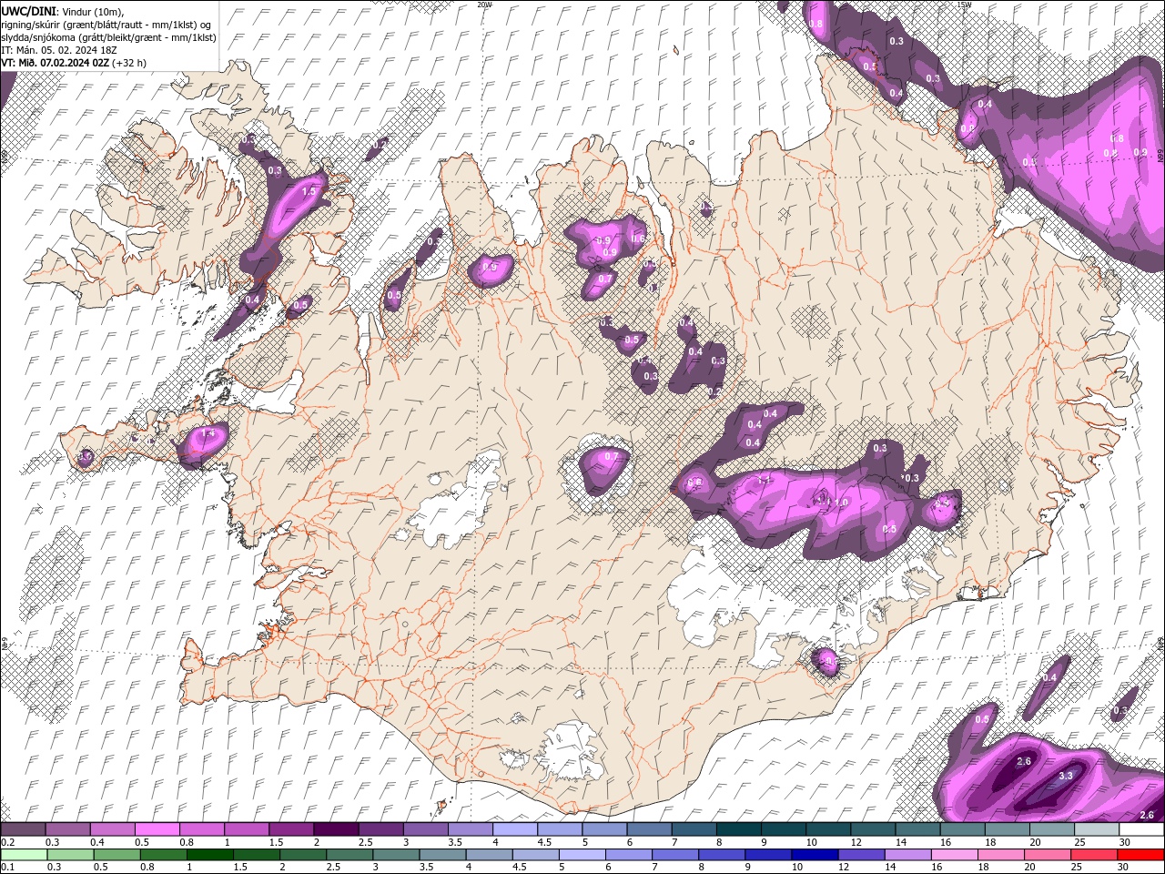This screenshot has height=874, width=1165.
Task: Click the 1.5 value over the Westfjords
Action: (x=309, y=191)
